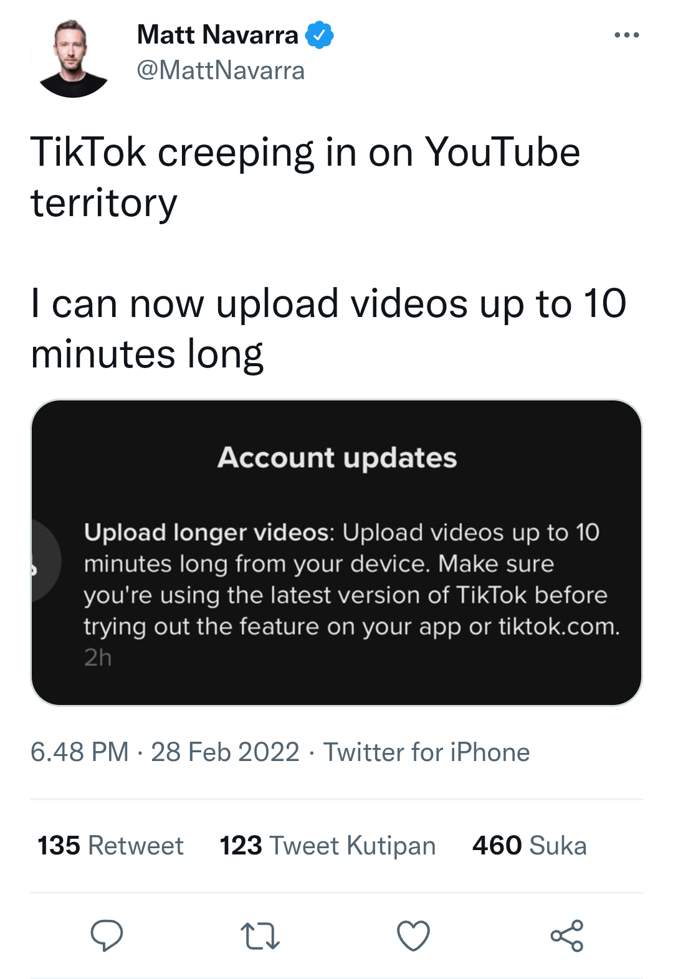Open the three-dot more menu
Screen dimensions: 673x979
pyautogui.click(x=626, y=35)
